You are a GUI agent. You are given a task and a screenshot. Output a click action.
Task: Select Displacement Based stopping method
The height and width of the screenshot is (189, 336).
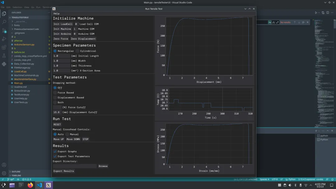[55, 98]
